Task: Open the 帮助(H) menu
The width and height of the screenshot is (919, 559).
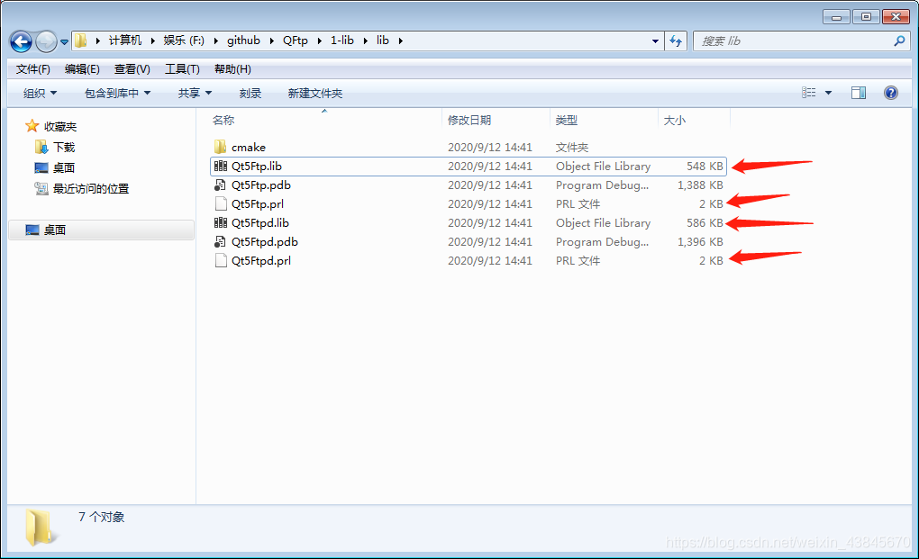Action: click(x=232, y=69)
